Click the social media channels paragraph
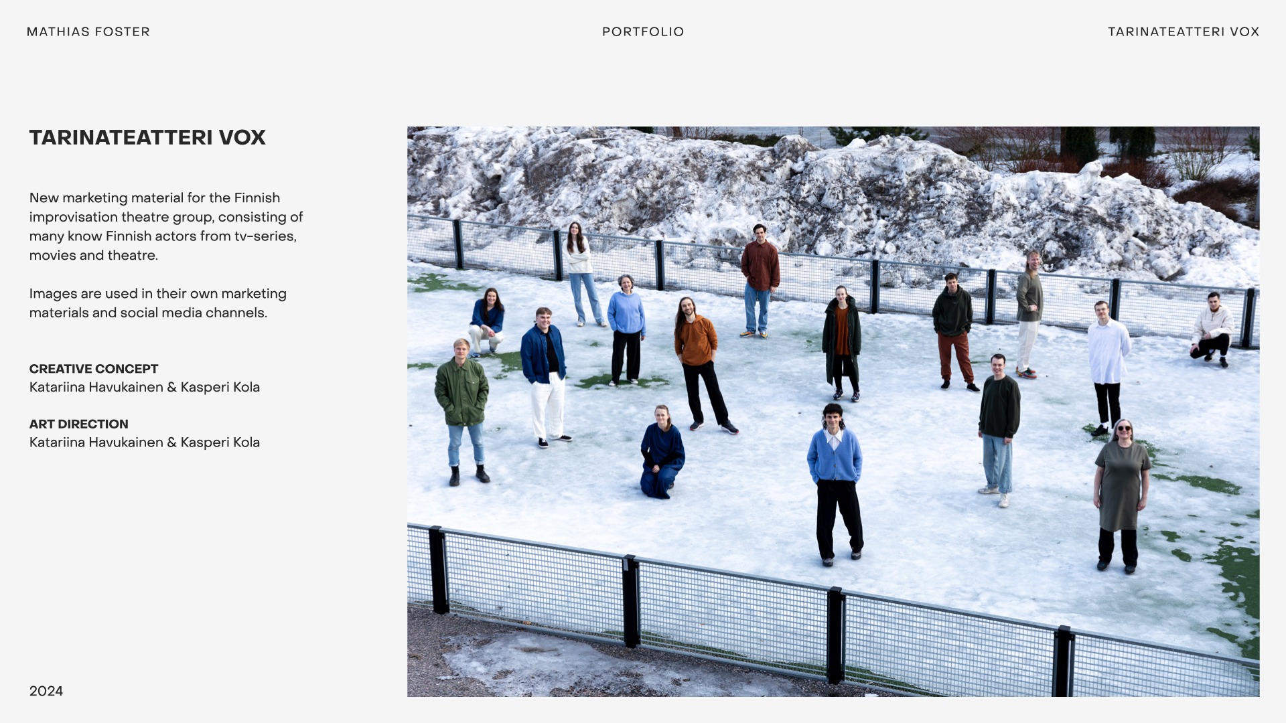 tap(158, 303)
